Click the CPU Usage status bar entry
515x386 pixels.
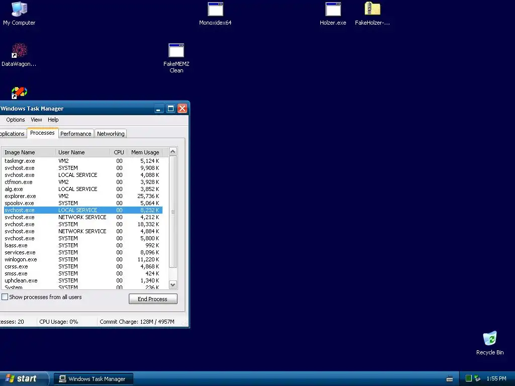coord(67,322)
